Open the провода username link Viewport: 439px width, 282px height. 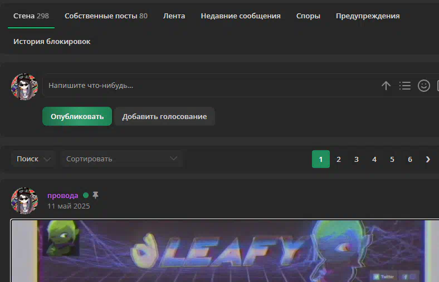(x=63, y=195)
